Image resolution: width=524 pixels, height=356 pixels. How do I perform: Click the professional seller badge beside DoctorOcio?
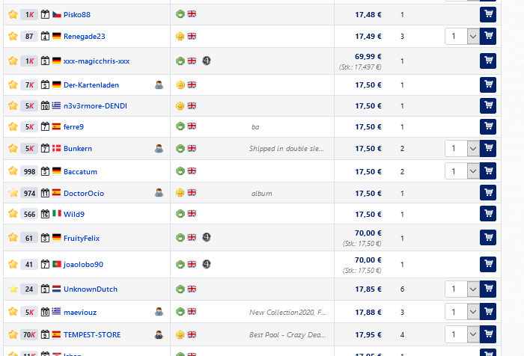[x=159, y=193]
